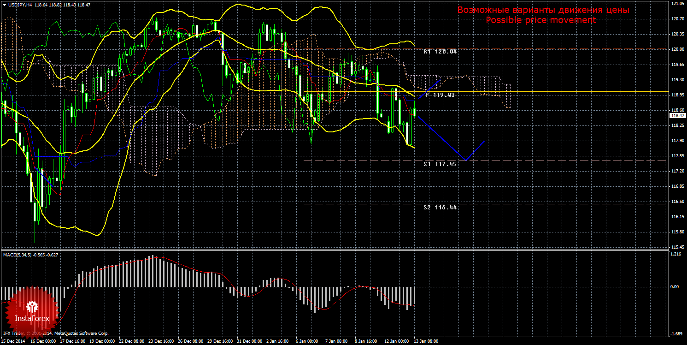Open the chart menu triangle beside USDJPY
Viewport: 687px width, 345px height.
(x=4, y=5)
